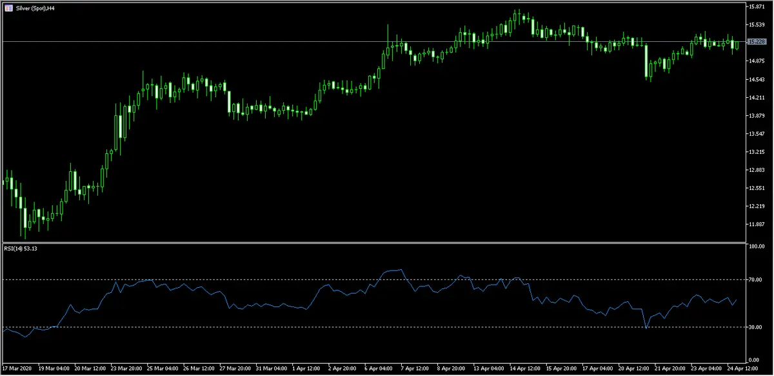Click the 12.551 price axis label
Screen dimensions: 774x376
tap(756, 188)
